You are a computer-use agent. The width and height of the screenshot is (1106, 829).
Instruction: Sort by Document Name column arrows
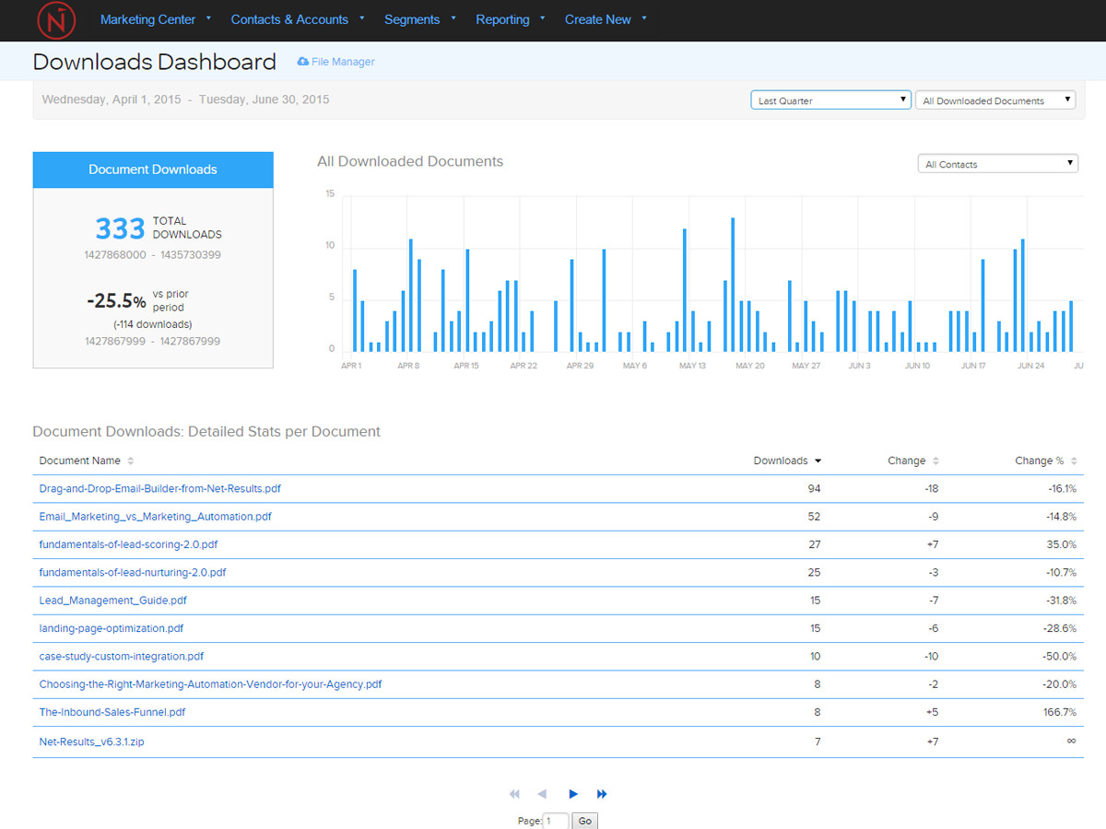pyautogui.click(x=131, y=461)
